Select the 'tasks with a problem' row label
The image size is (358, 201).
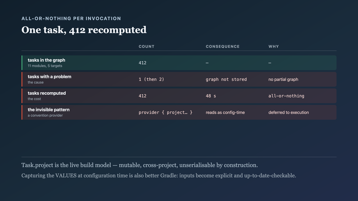point(50,77)
